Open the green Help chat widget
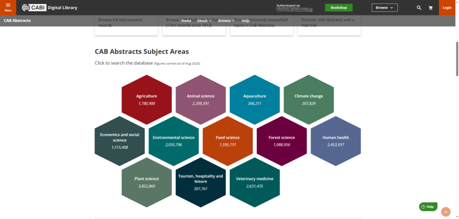 [428, 206]
